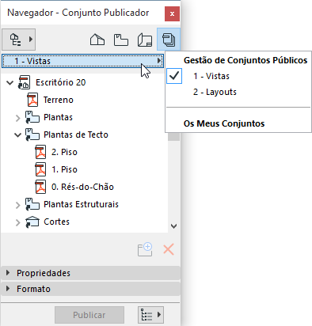Expand the Plantas Estruturais folder
This screenshot has height=326, width=312.
17,205
